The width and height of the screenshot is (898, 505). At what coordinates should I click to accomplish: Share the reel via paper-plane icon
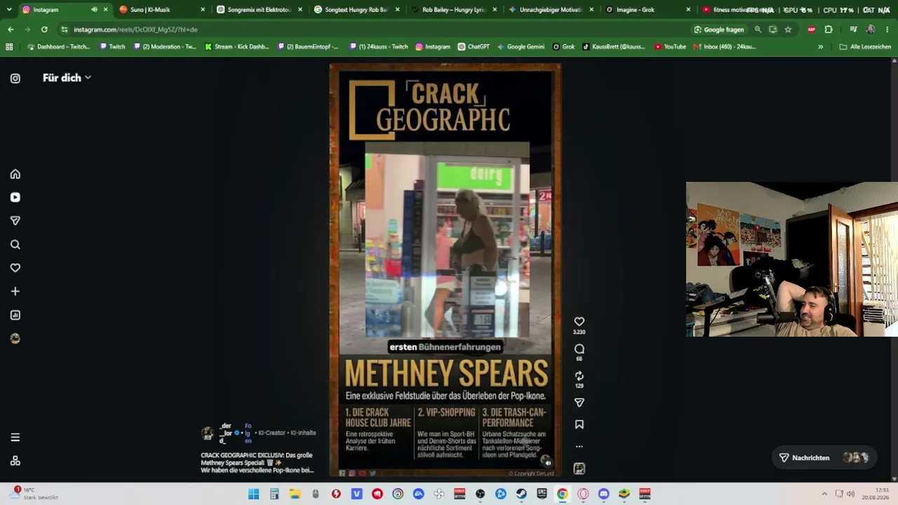coord(579,403)
